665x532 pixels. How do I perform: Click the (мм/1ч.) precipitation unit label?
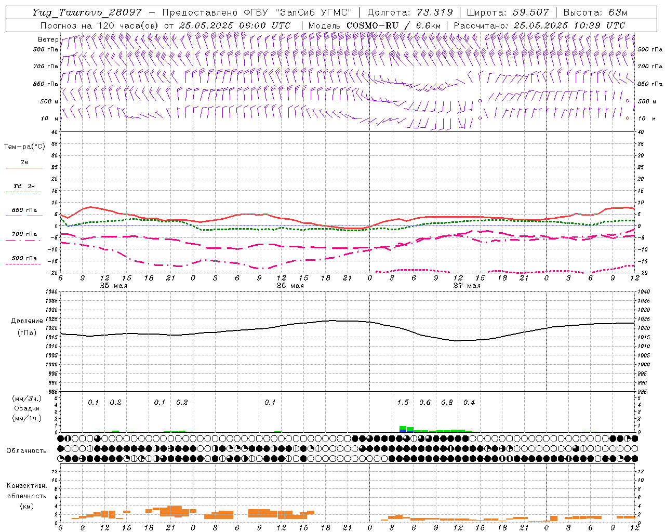(27, 418)
